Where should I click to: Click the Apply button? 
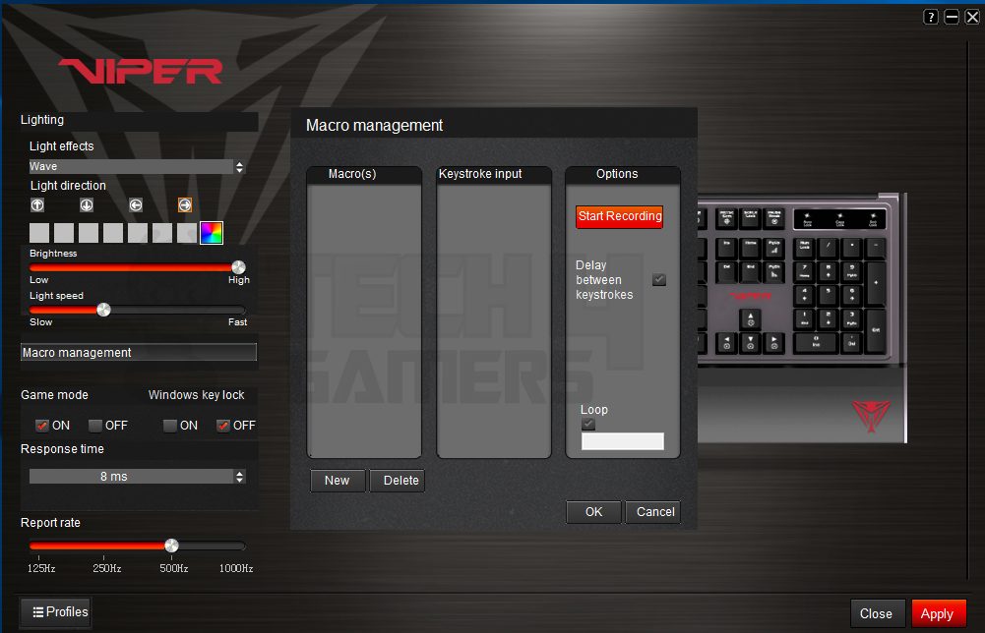[x=939, y=613]
